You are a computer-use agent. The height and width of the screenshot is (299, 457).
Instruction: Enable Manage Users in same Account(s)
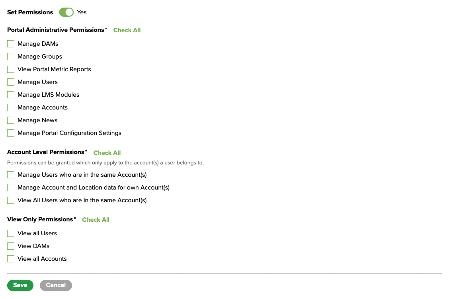pyautogui.click(x=11, y=175)
